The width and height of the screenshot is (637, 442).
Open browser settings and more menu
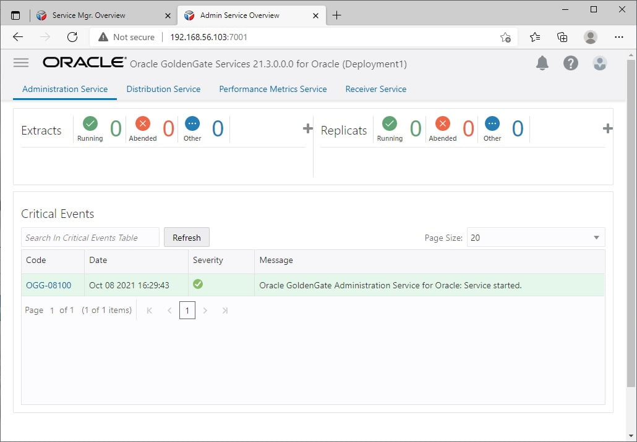(x=618, y=37)
